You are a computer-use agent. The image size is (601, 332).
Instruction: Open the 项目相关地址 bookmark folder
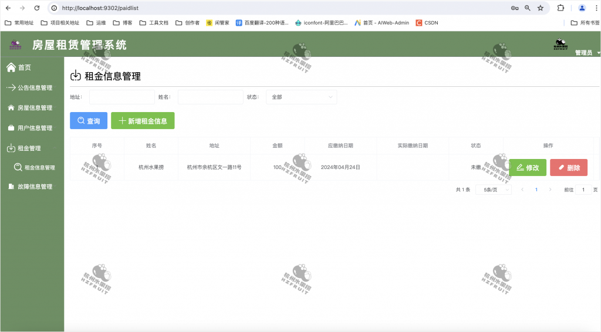coord(60,23)
